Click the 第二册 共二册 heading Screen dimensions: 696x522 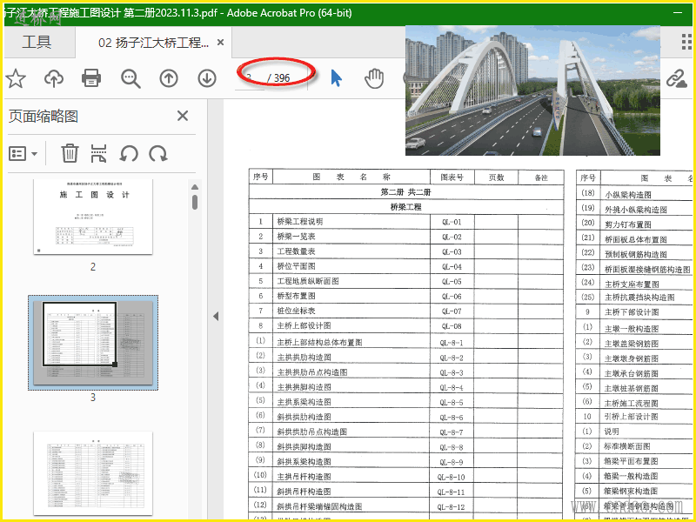[x=405, y=192]
